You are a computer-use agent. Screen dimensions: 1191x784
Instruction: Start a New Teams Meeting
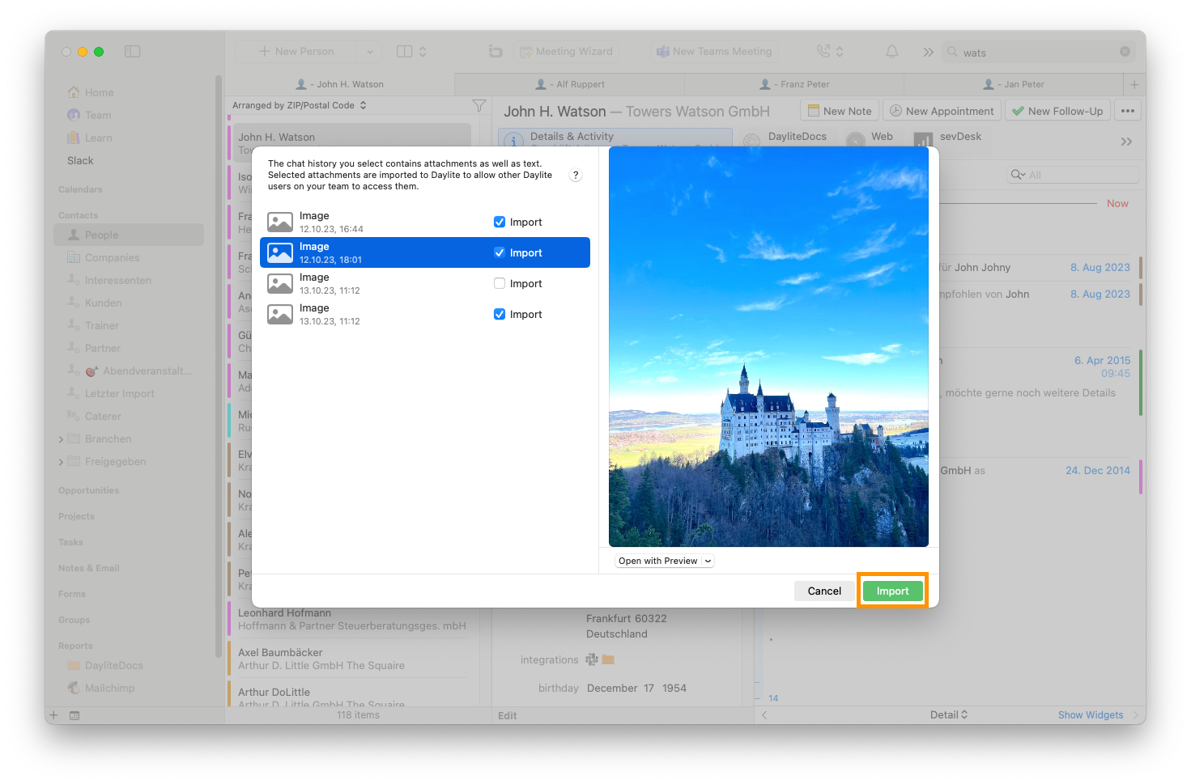pos(714,52)
